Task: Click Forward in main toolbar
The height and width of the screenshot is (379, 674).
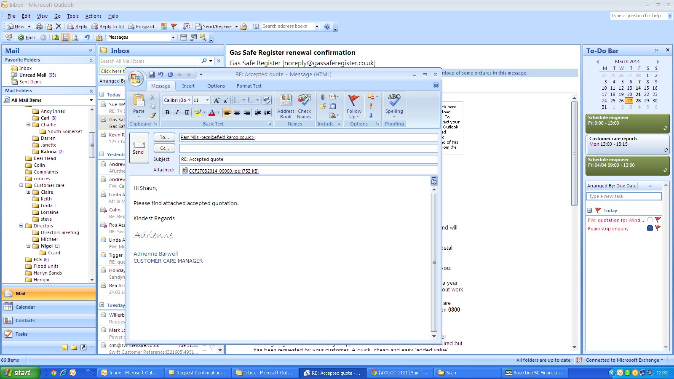Action: pyautogui.click(x=141, y=27)
